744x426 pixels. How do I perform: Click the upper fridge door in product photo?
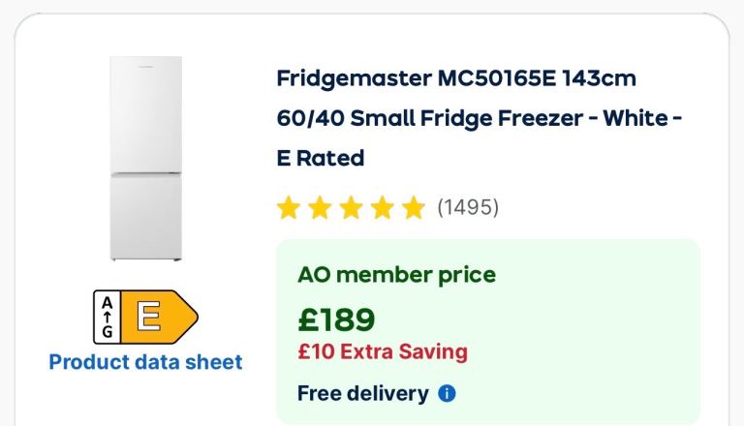(x=145, y=114)
